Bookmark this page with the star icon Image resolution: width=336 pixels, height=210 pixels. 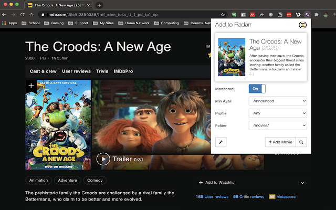click(223, 15)
